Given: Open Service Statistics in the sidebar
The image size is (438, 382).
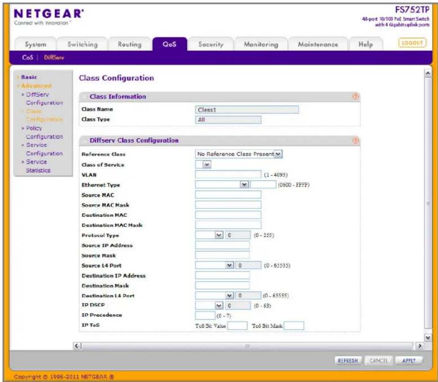Looking at the screenshot, I should point(38,166).
